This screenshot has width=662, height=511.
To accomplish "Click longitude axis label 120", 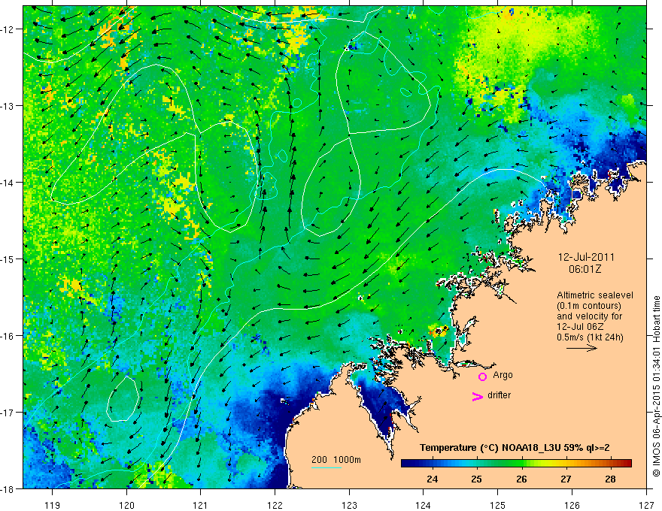I will (x=126, y=505).
